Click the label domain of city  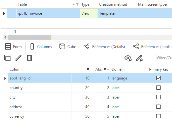(115, 97)
